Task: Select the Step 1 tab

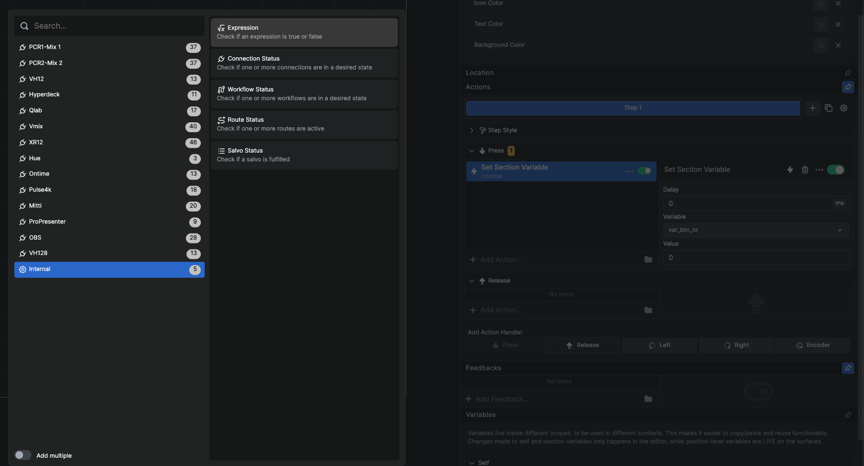Action: tap(633, 108)
